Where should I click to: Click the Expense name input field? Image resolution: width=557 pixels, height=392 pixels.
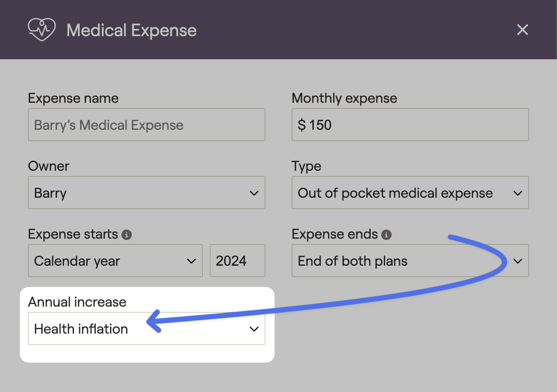pyautogui.click(x=147, y=125)
